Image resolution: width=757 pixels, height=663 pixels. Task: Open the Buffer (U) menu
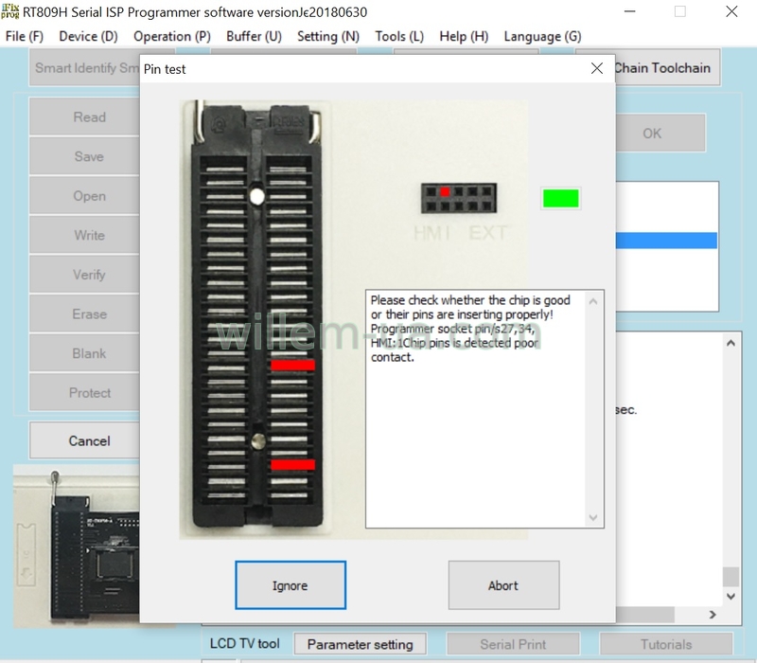click(254, 36)
